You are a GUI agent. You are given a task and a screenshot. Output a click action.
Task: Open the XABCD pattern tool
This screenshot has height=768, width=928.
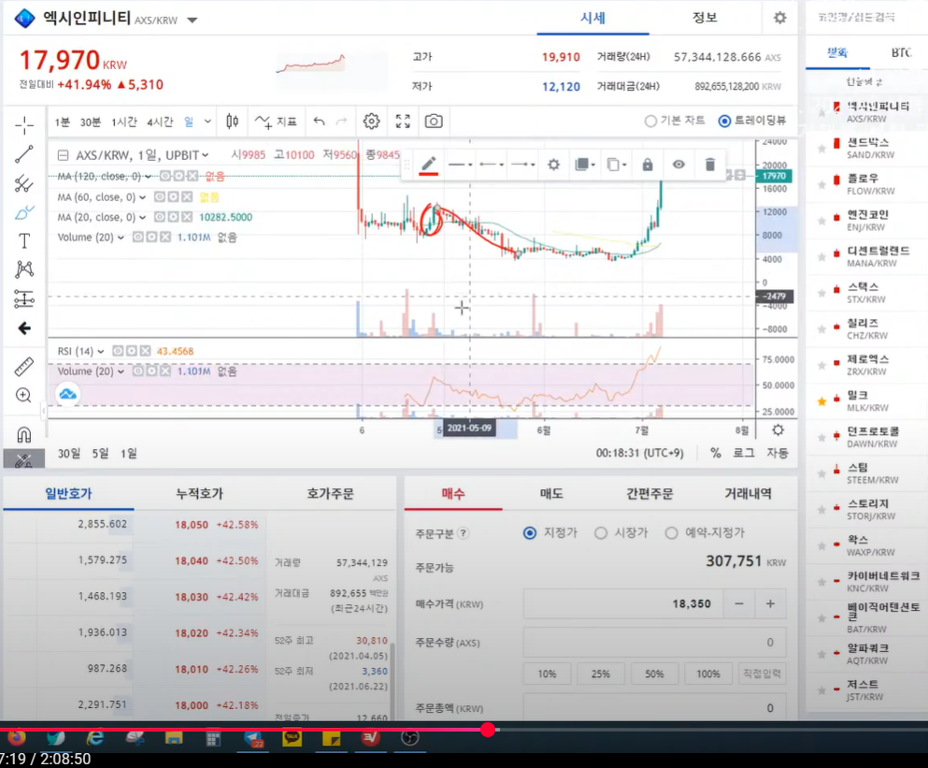pos(24,269)
